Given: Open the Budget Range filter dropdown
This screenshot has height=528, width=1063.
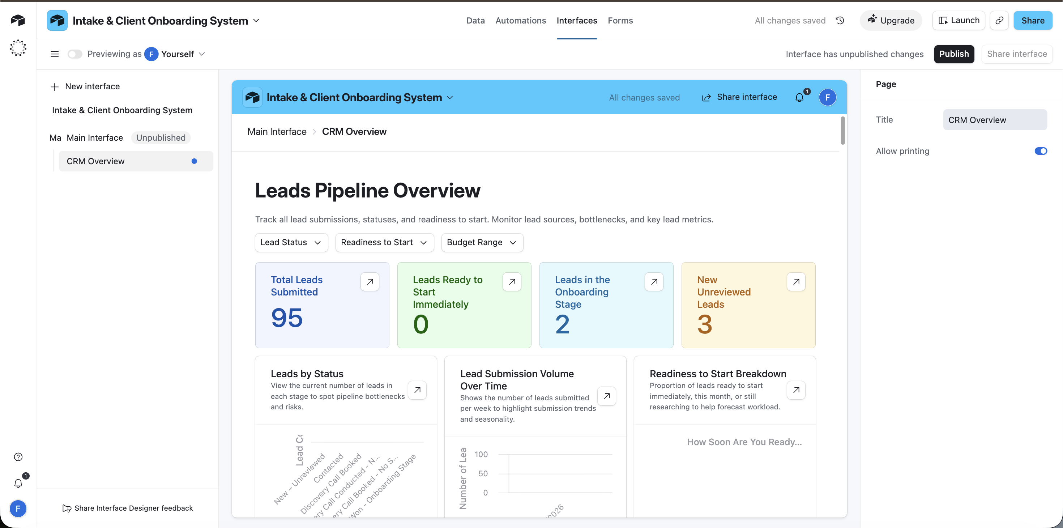Looking at the screenshot, I should tap(482, 242).
